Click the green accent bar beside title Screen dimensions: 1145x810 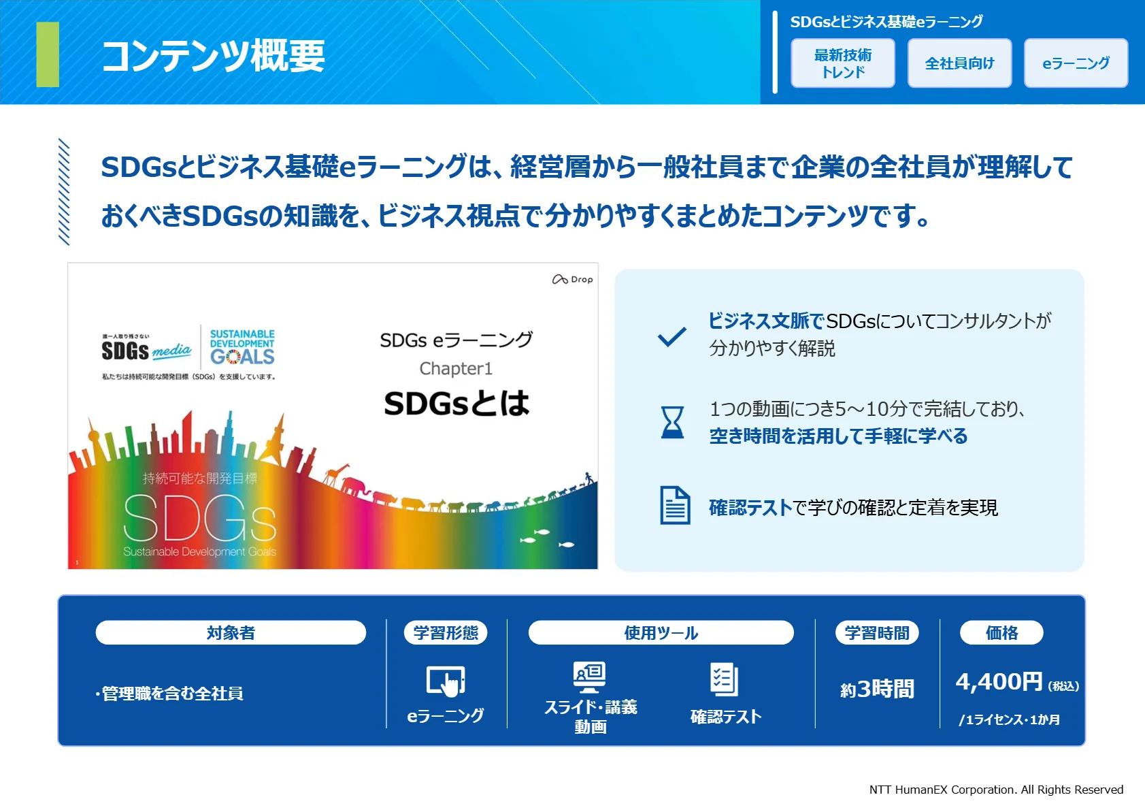coord(48,54)
